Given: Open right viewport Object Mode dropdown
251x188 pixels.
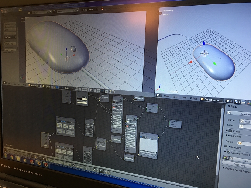Looking at the screenshot, I should pyautogui.click(x=212, y=100).
